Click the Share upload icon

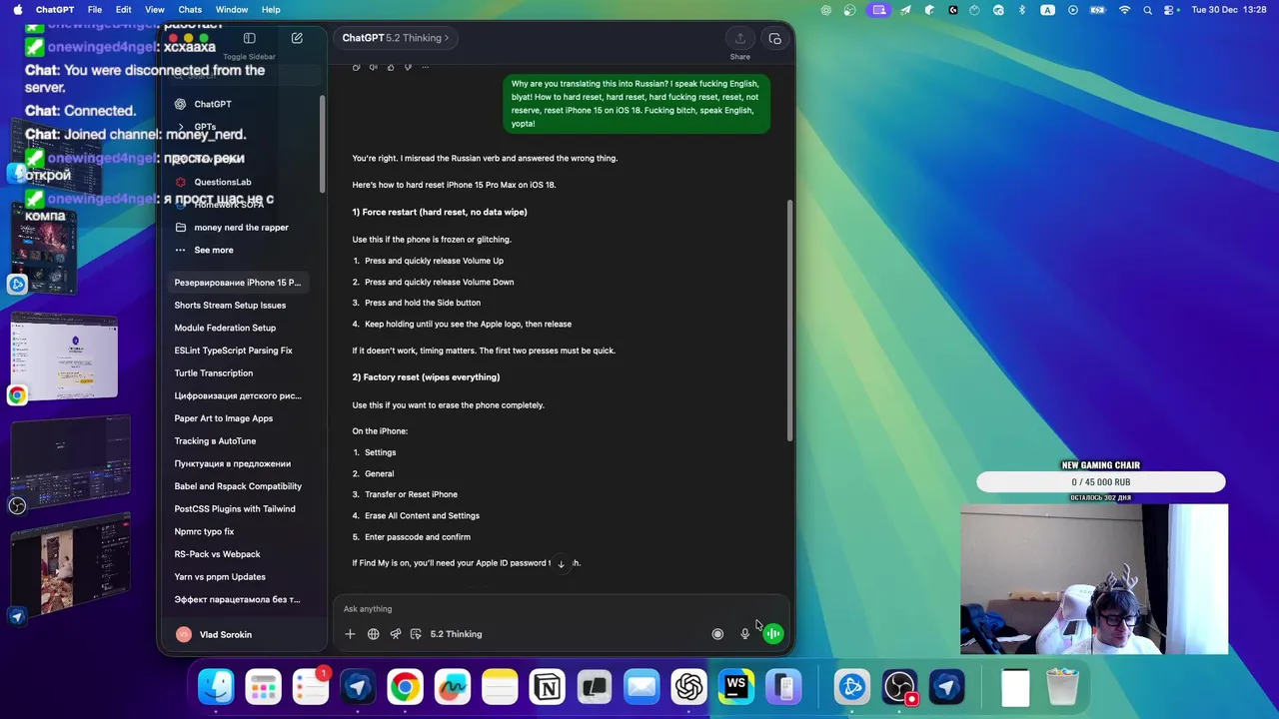point(739,38)
